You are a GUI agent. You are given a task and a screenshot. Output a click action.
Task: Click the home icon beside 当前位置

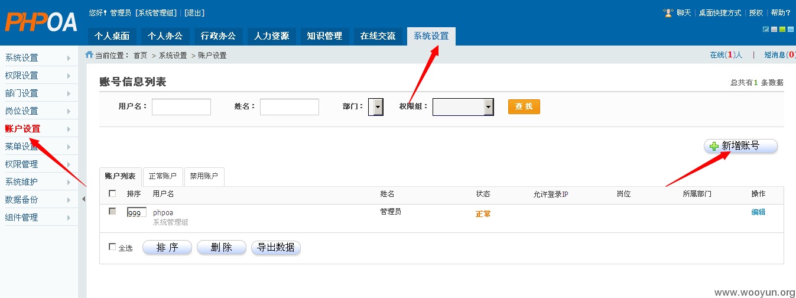point(89,54)
